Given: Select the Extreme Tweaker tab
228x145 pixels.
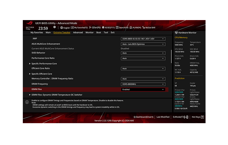Looking at the screenshot, I should point(62,32).
